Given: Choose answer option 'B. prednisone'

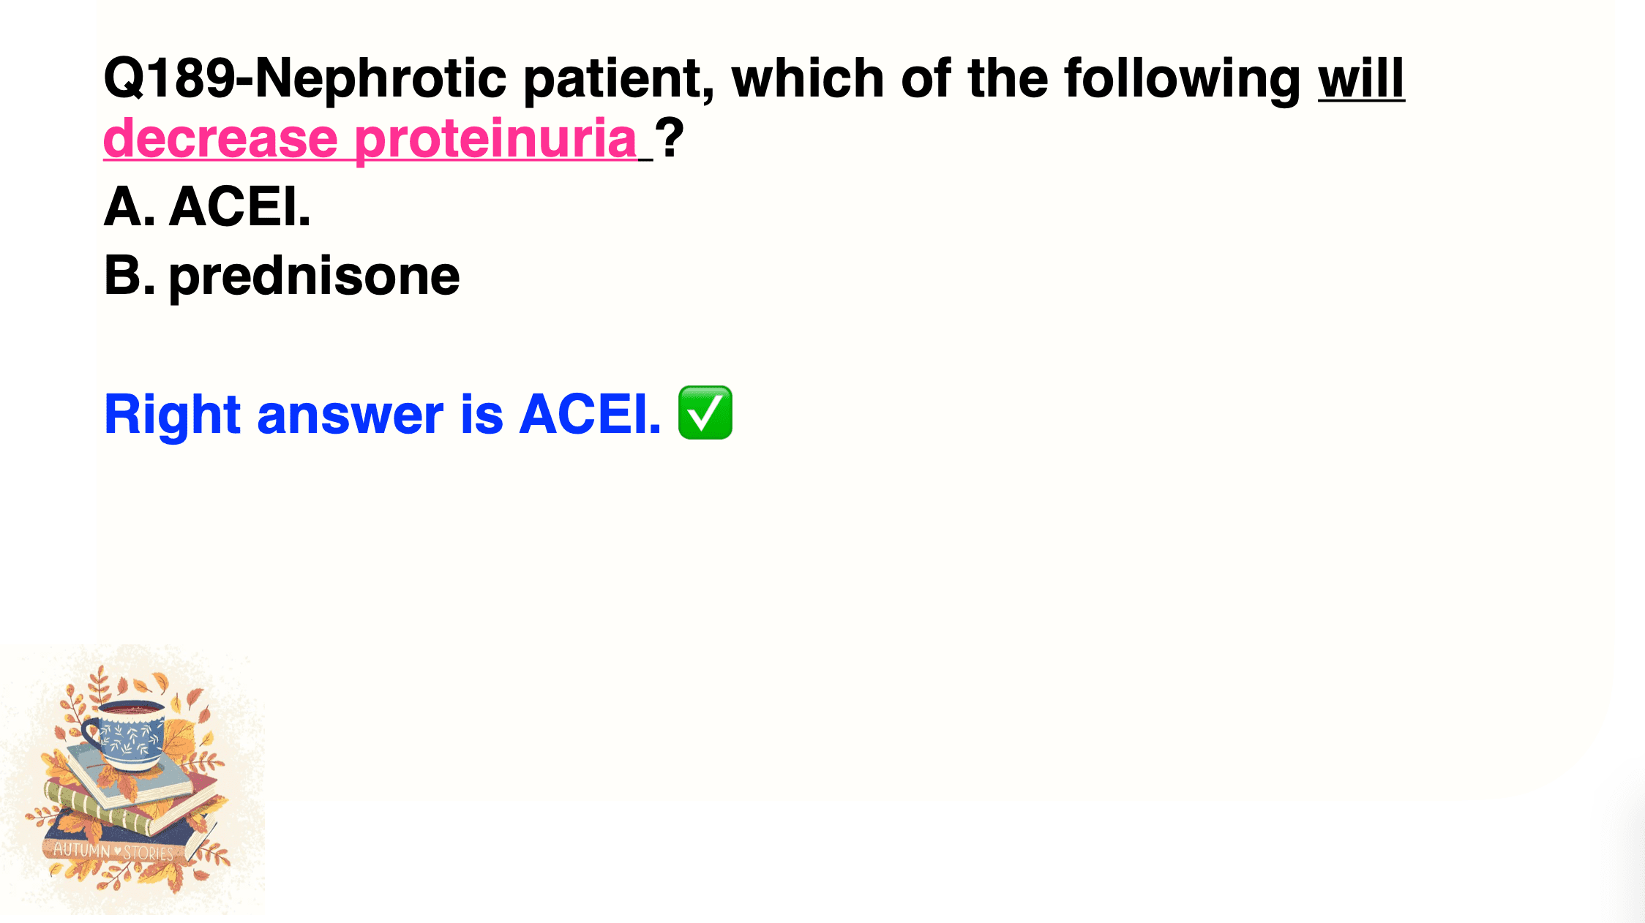Looking at the screenshot, I should click(x=282, y=278).
